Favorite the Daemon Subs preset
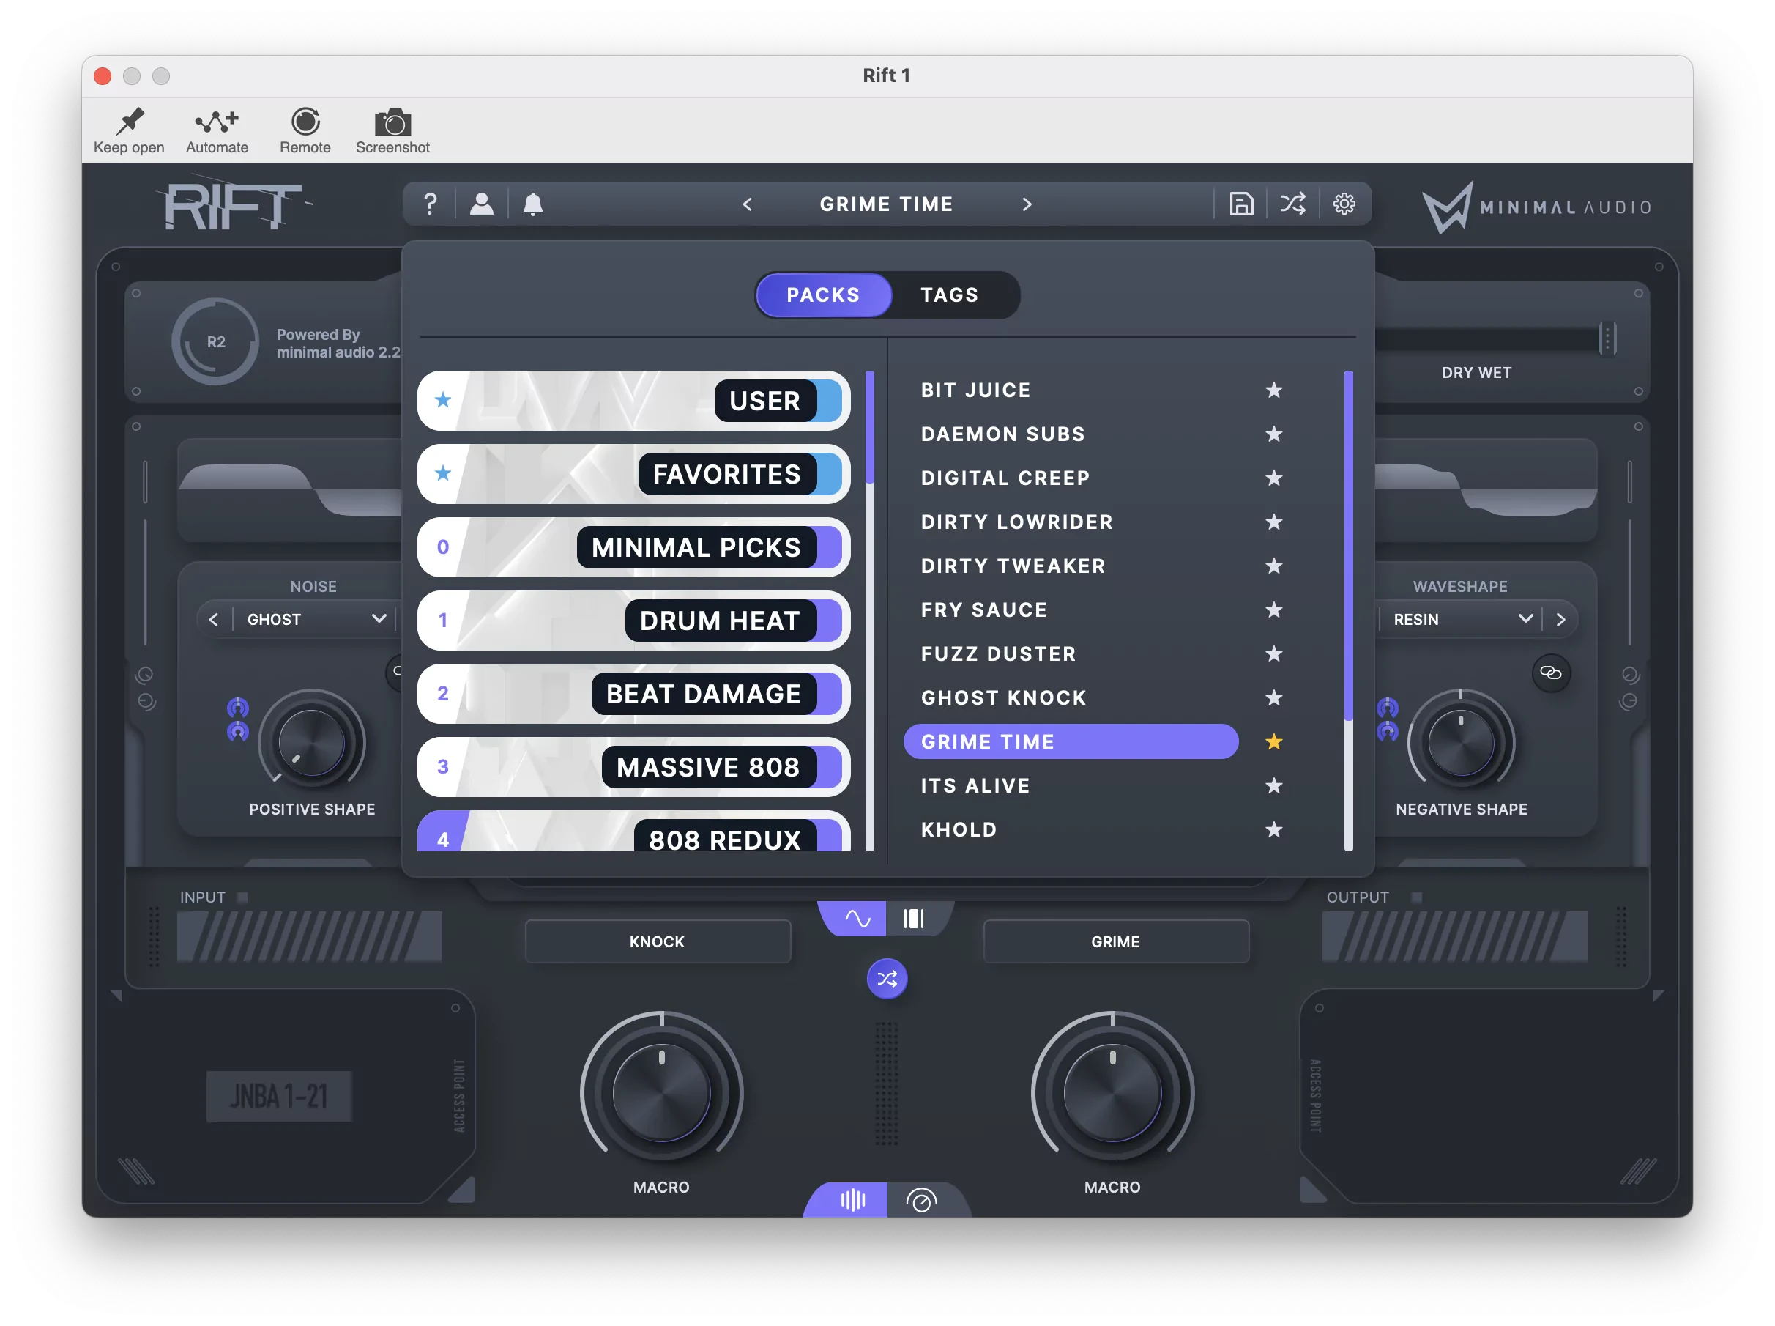The width and height of the screenshot is (1775, 1326). pos(1273,434)
